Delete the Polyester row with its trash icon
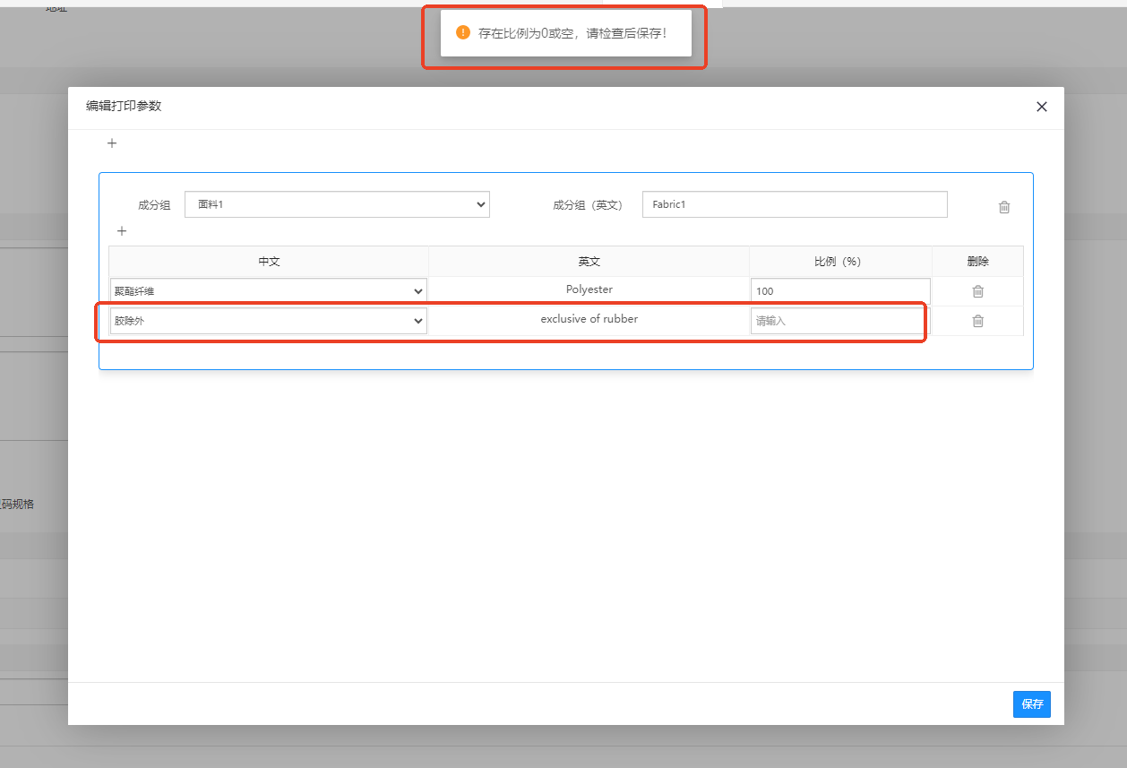 978,291
